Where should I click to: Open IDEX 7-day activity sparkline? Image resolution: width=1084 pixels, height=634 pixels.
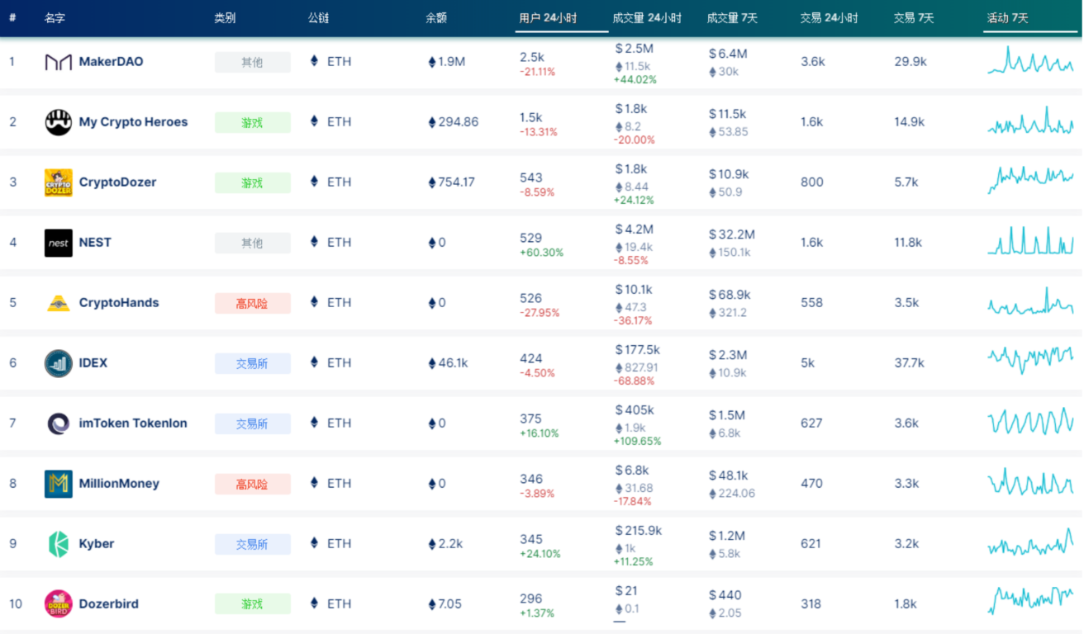pyautogui.click(x=1030, y=360)
